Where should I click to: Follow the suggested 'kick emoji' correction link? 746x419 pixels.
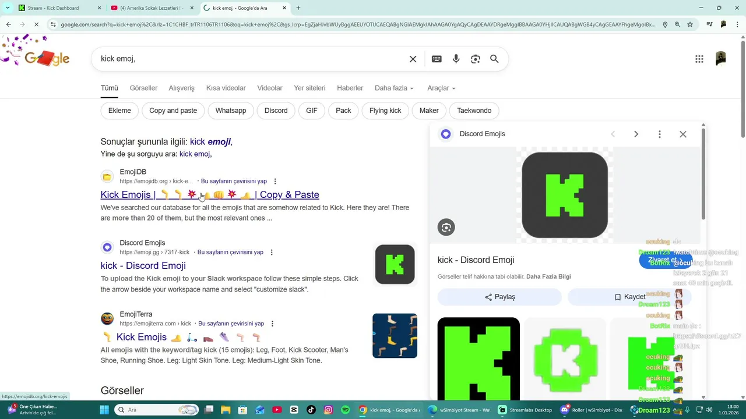[x=210, y=141]
